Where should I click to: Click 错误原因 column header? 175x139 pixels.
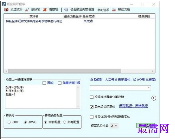point(144,16)
